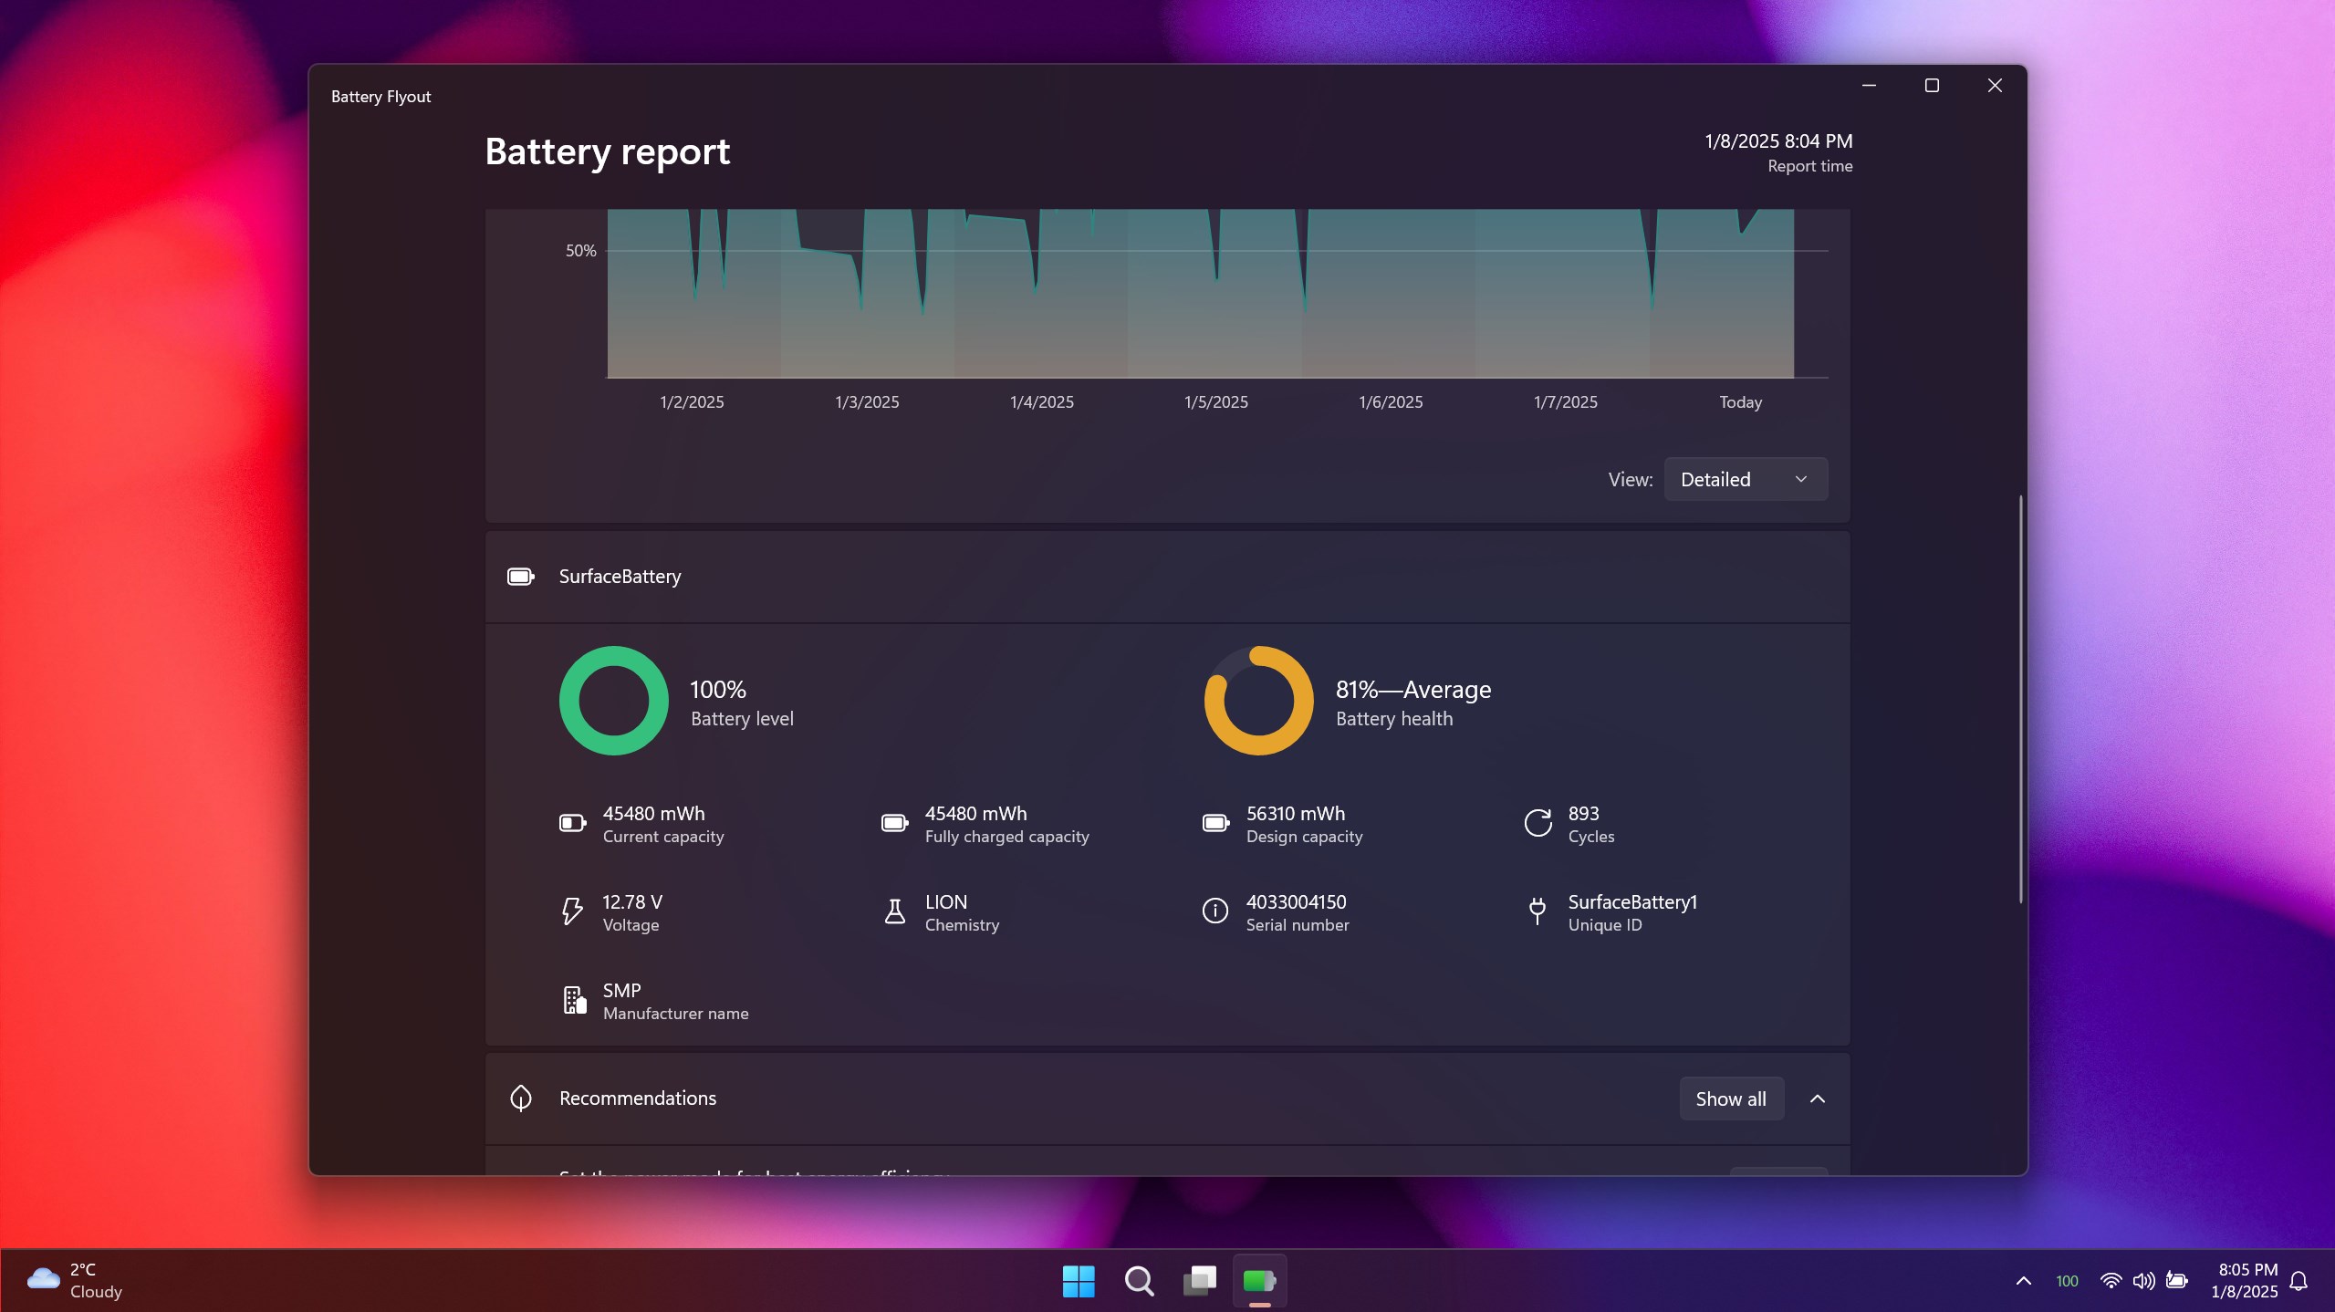Collapse the Recommendations section chevron
Screen dimensions: 2335x1312
(x=1817, y=1099)
